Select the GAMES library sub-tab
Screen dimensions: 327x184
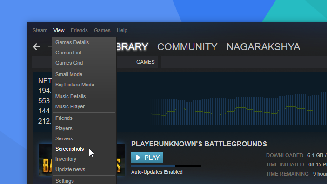[x=145, y=62]
